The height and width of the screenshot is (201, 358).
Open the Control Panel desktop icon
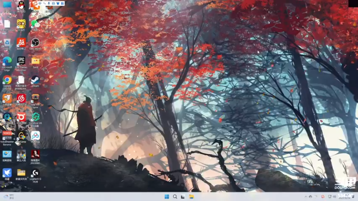(x=7, y=155)
